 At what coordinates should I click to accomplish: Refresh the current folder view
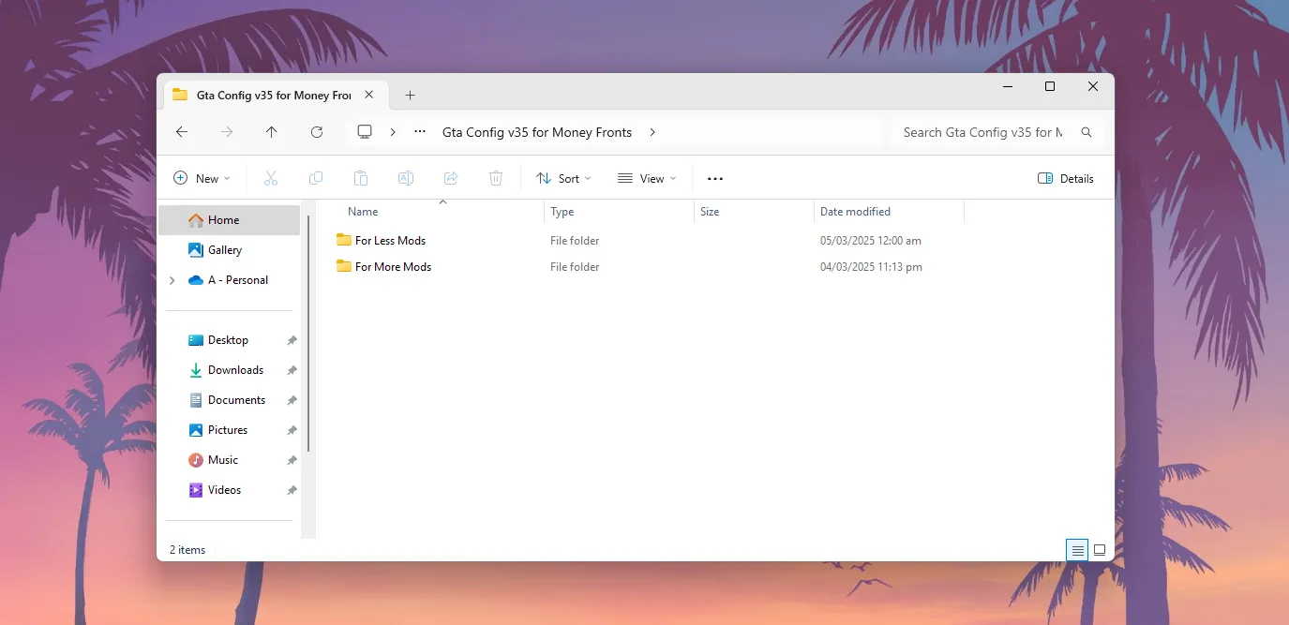[x=316, y=132]
